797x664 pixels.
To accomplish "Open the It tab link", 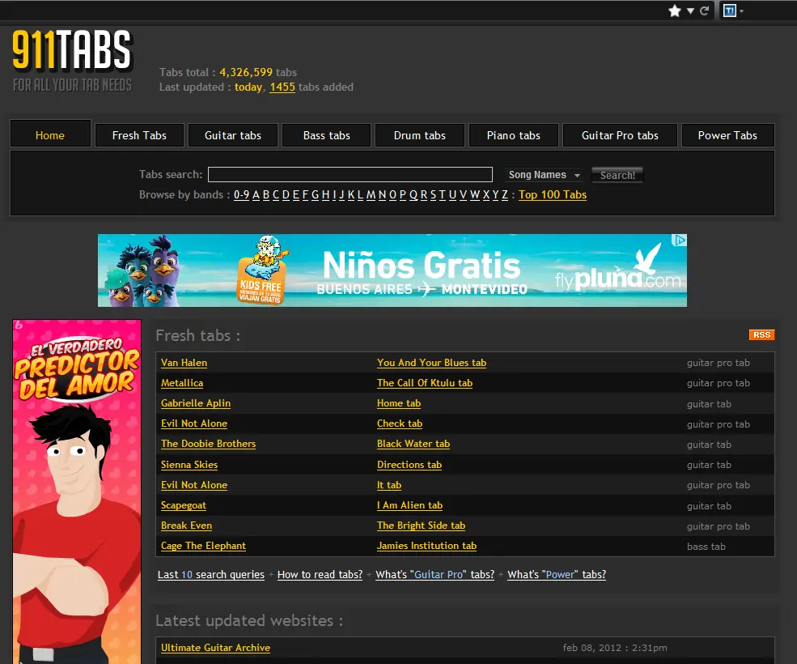I will 389,485.
